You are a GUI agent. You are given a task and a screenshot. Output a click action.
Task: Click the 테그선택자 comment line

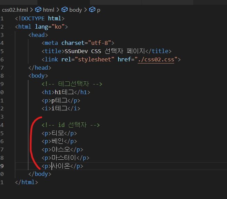tap(72, 84)
